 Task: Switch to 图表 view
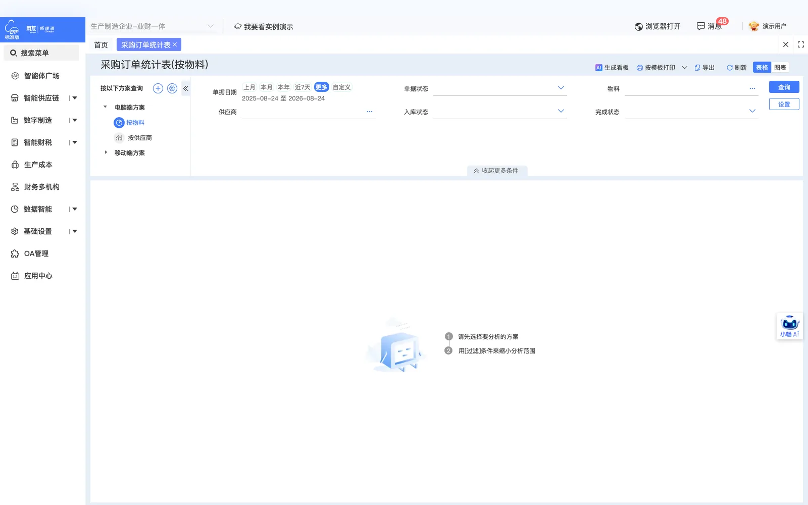780,68
